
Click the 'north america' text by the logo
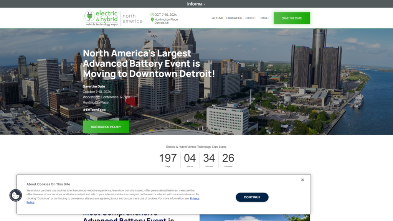132,18
